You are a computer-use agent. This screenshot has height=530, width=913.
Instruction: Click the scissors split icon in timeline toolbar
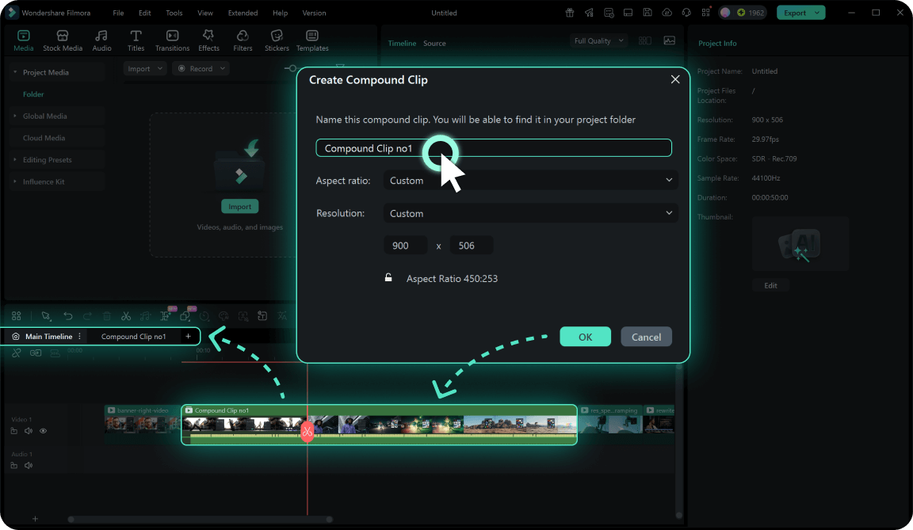pos(126,316)
